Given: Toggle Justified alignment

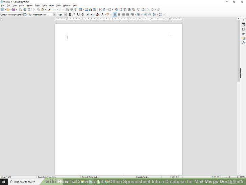Looking at the screenshot, I should pyautogui.click(x=127, y=15).
